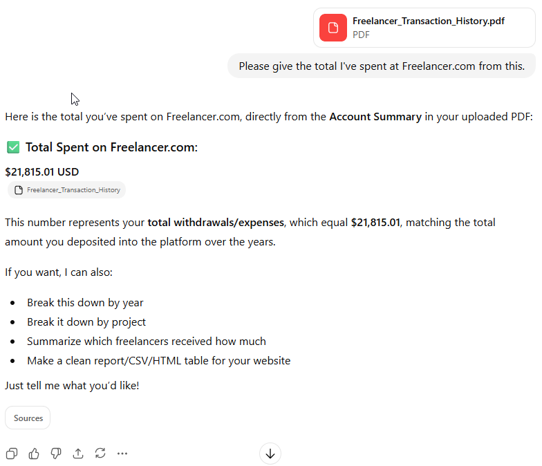Open the Sources button

coord(28,418)
